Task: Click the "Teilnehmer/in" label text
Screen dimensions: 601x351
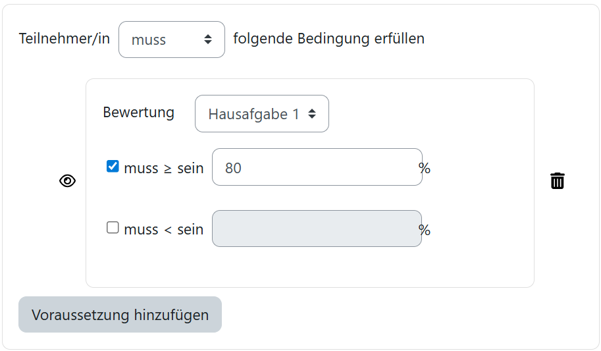Action: click(x=65, y=39)
